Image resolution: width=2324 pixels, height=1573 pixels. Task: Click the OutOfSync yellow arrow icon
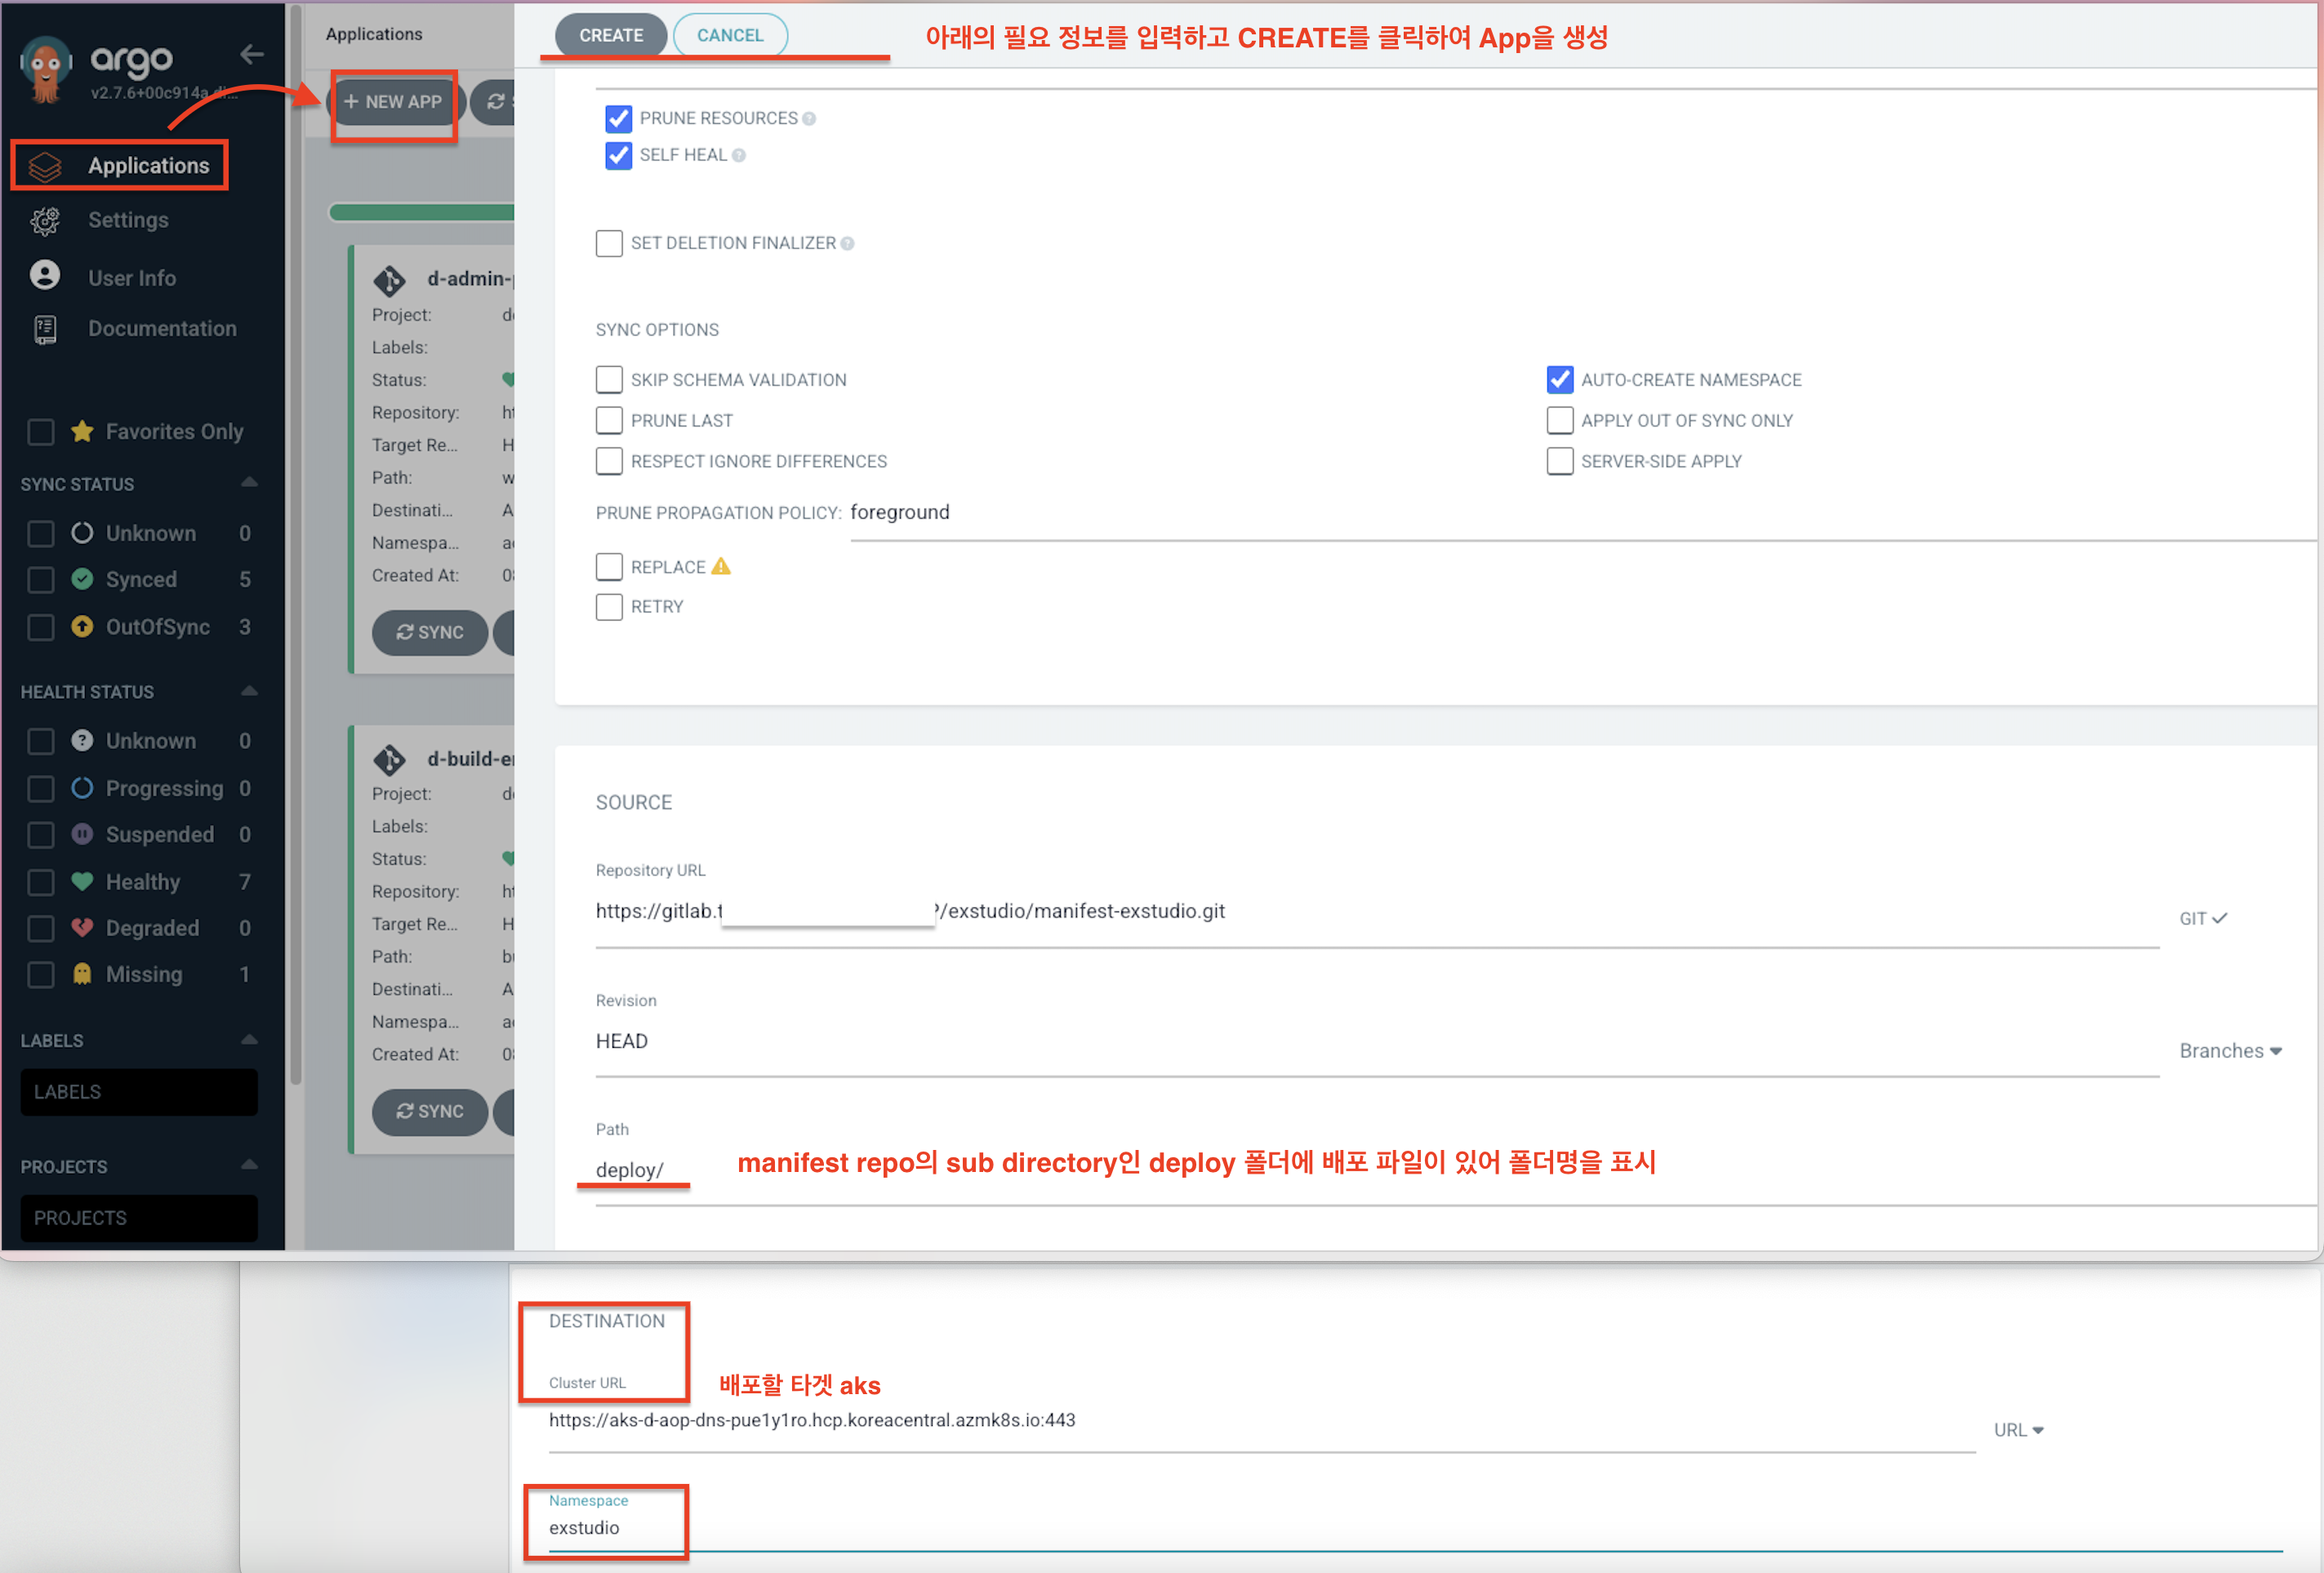pyautogui.click(x=82, y=626)
